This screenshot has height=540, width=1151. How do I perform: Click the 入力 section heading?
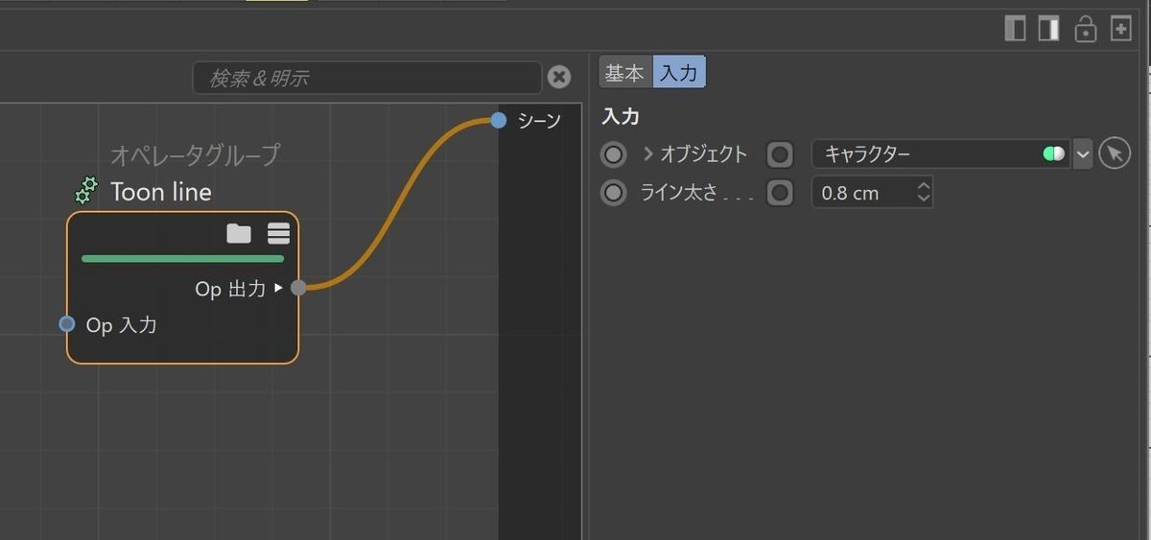point(620,117)
